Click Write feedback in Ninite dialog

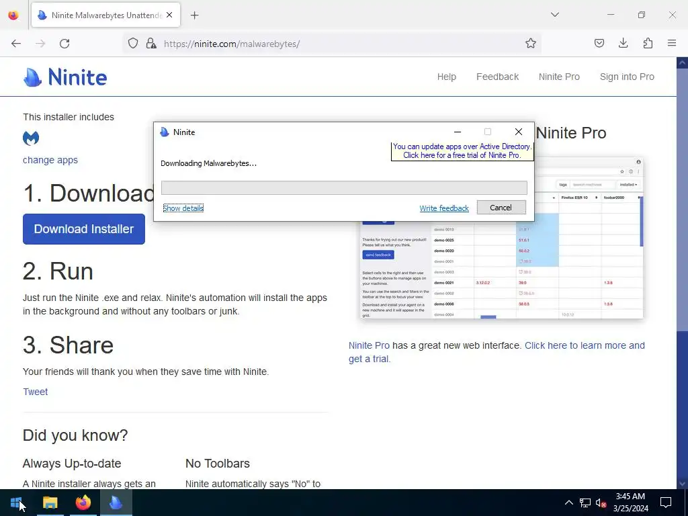pos(444,208)
